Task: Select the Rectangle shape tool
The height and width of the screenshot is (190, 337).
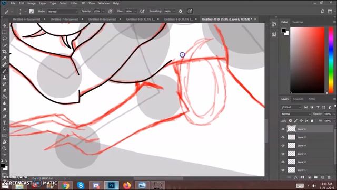Action: 4,136
